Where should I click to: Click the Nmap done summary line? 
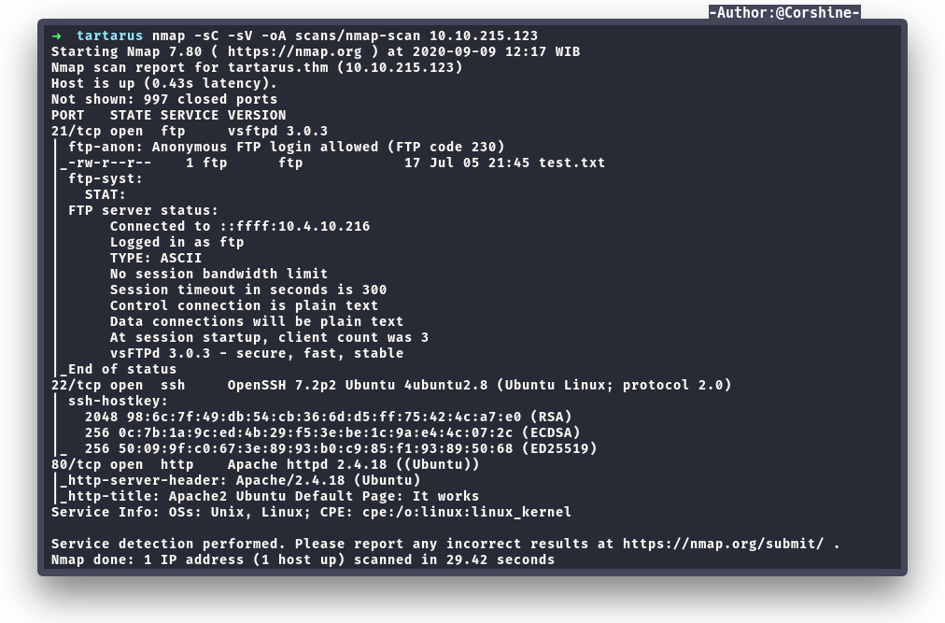click(x=303, y=559)
